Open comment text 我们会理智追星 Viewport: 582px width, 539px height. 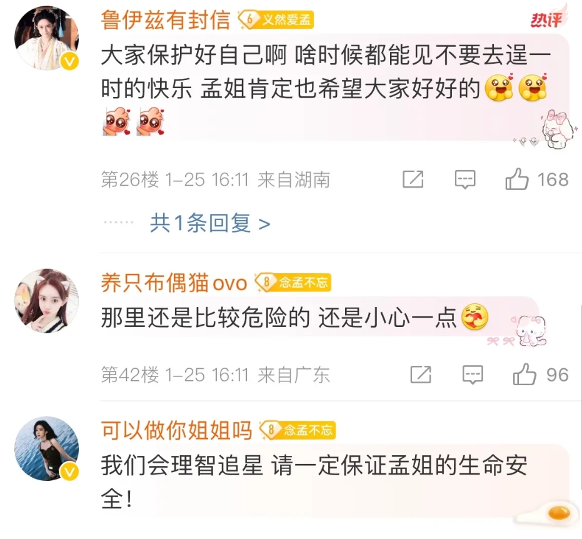click(314, 482)
